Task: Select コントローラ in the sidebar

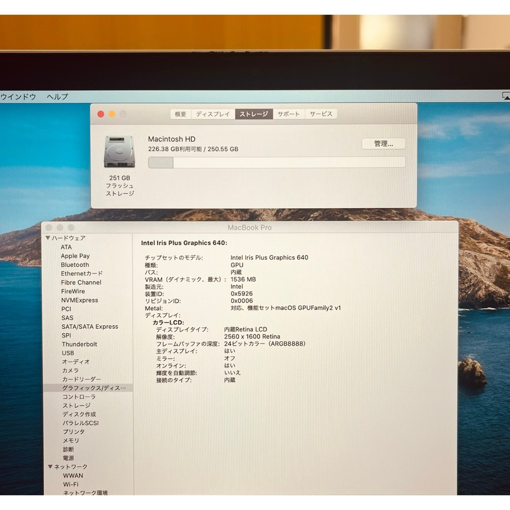Action: click(79, 397)
